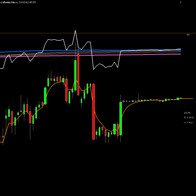Click the 'in 1 Days' label
Viewport: 196px width, 196px height.
coord(188,123)
